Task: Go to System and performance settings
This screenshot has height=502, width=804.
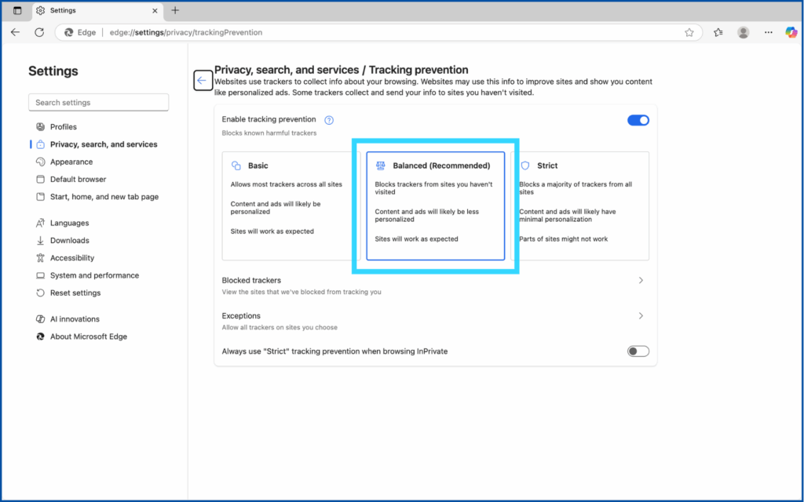Action: [94, 275]
